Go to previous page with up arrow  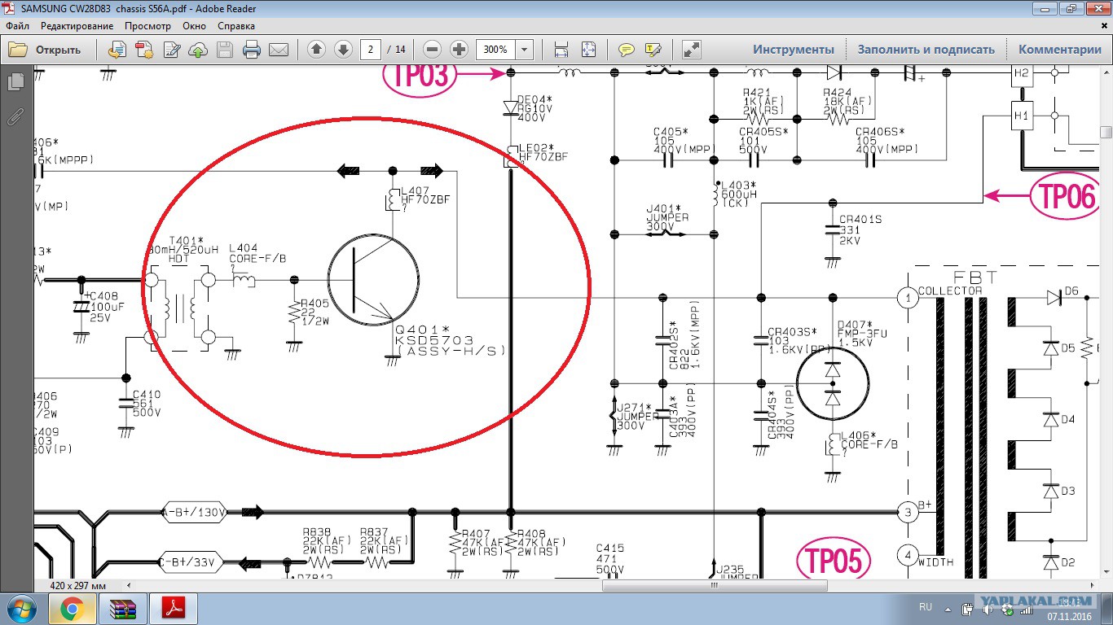pos(316,50)
